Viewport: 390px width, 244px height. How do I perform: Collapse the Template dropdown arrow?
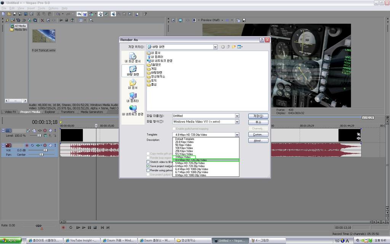[x=237, y=135]
